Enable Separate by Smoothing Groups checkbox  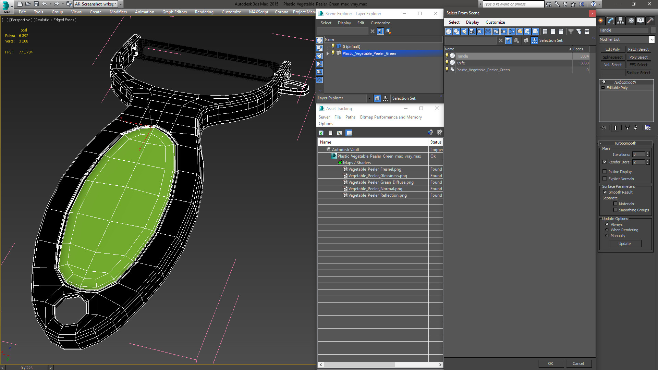[x=615, y=210]
